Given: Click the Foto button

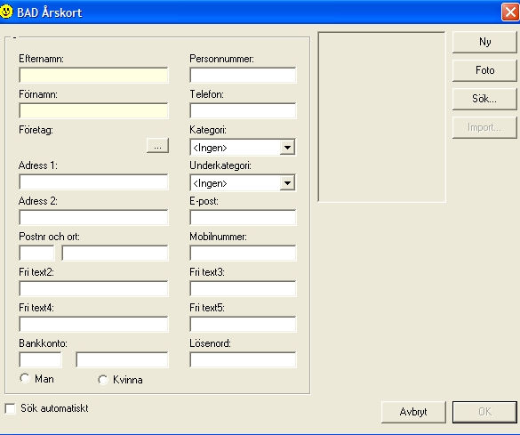Looking at the screenshot, I should 484,70.
